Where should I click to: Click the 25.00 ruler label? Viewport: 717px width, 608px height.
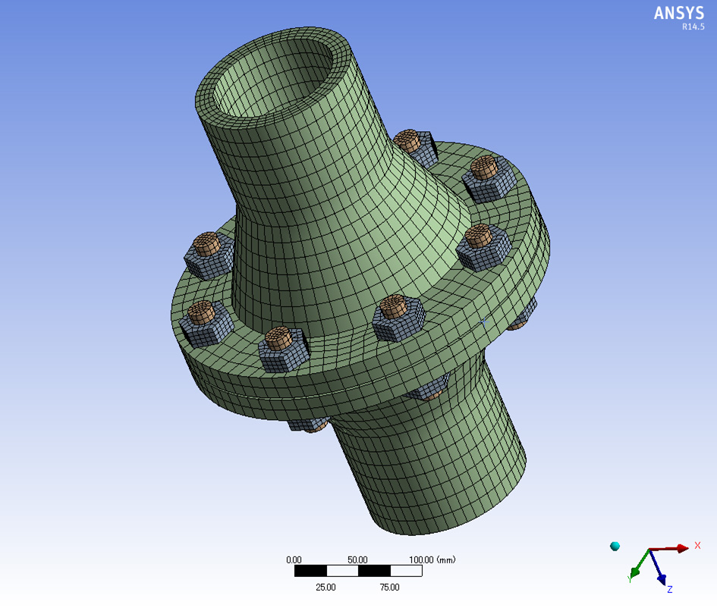click(325, 587)
